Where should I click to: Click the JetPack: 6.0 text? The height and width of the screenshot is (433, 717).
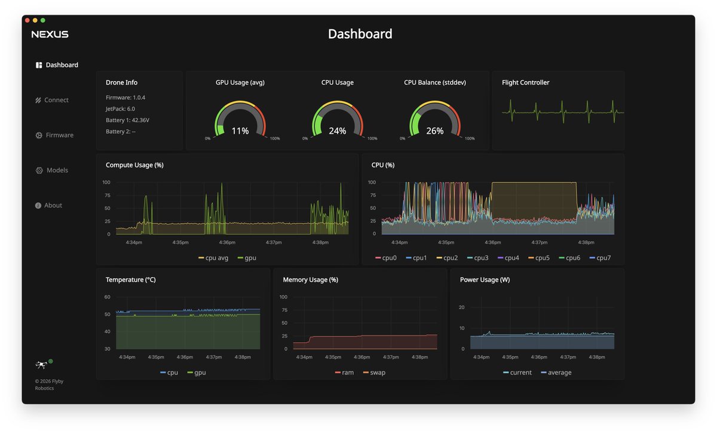click(x=120, y=109)
